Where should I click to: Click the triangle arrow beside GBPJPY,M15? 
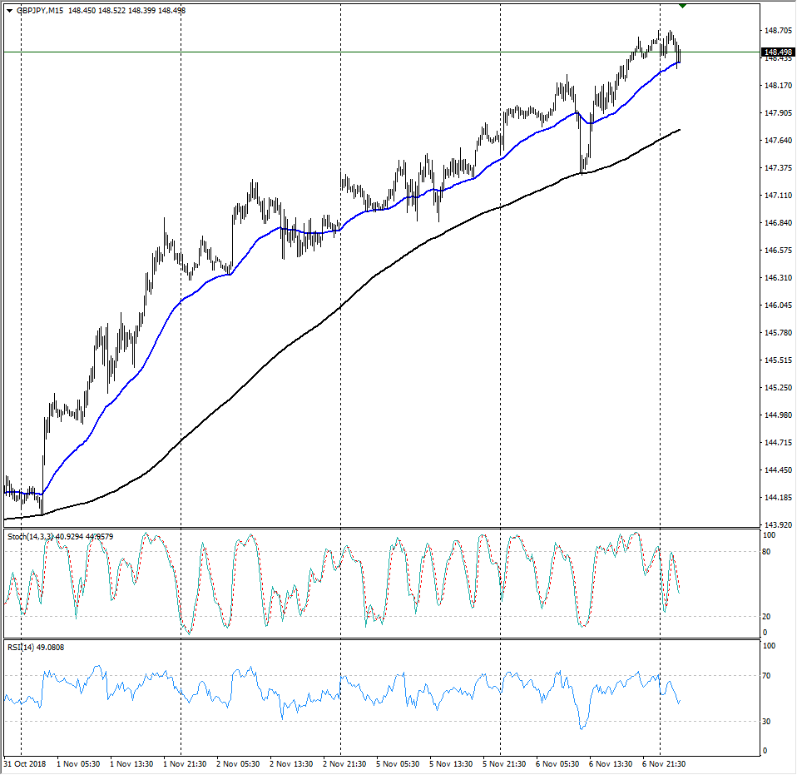(x=9, y=11)
